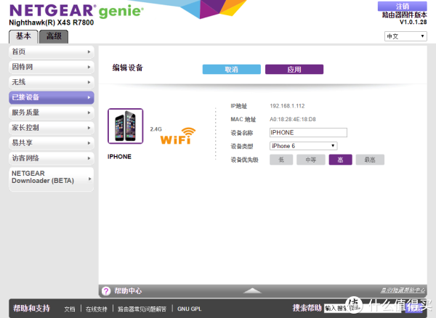The height and width of the screenshot is (318, 436).
Task: Click the iPhone device thumbnail image
Action: (x=126, y=126)
